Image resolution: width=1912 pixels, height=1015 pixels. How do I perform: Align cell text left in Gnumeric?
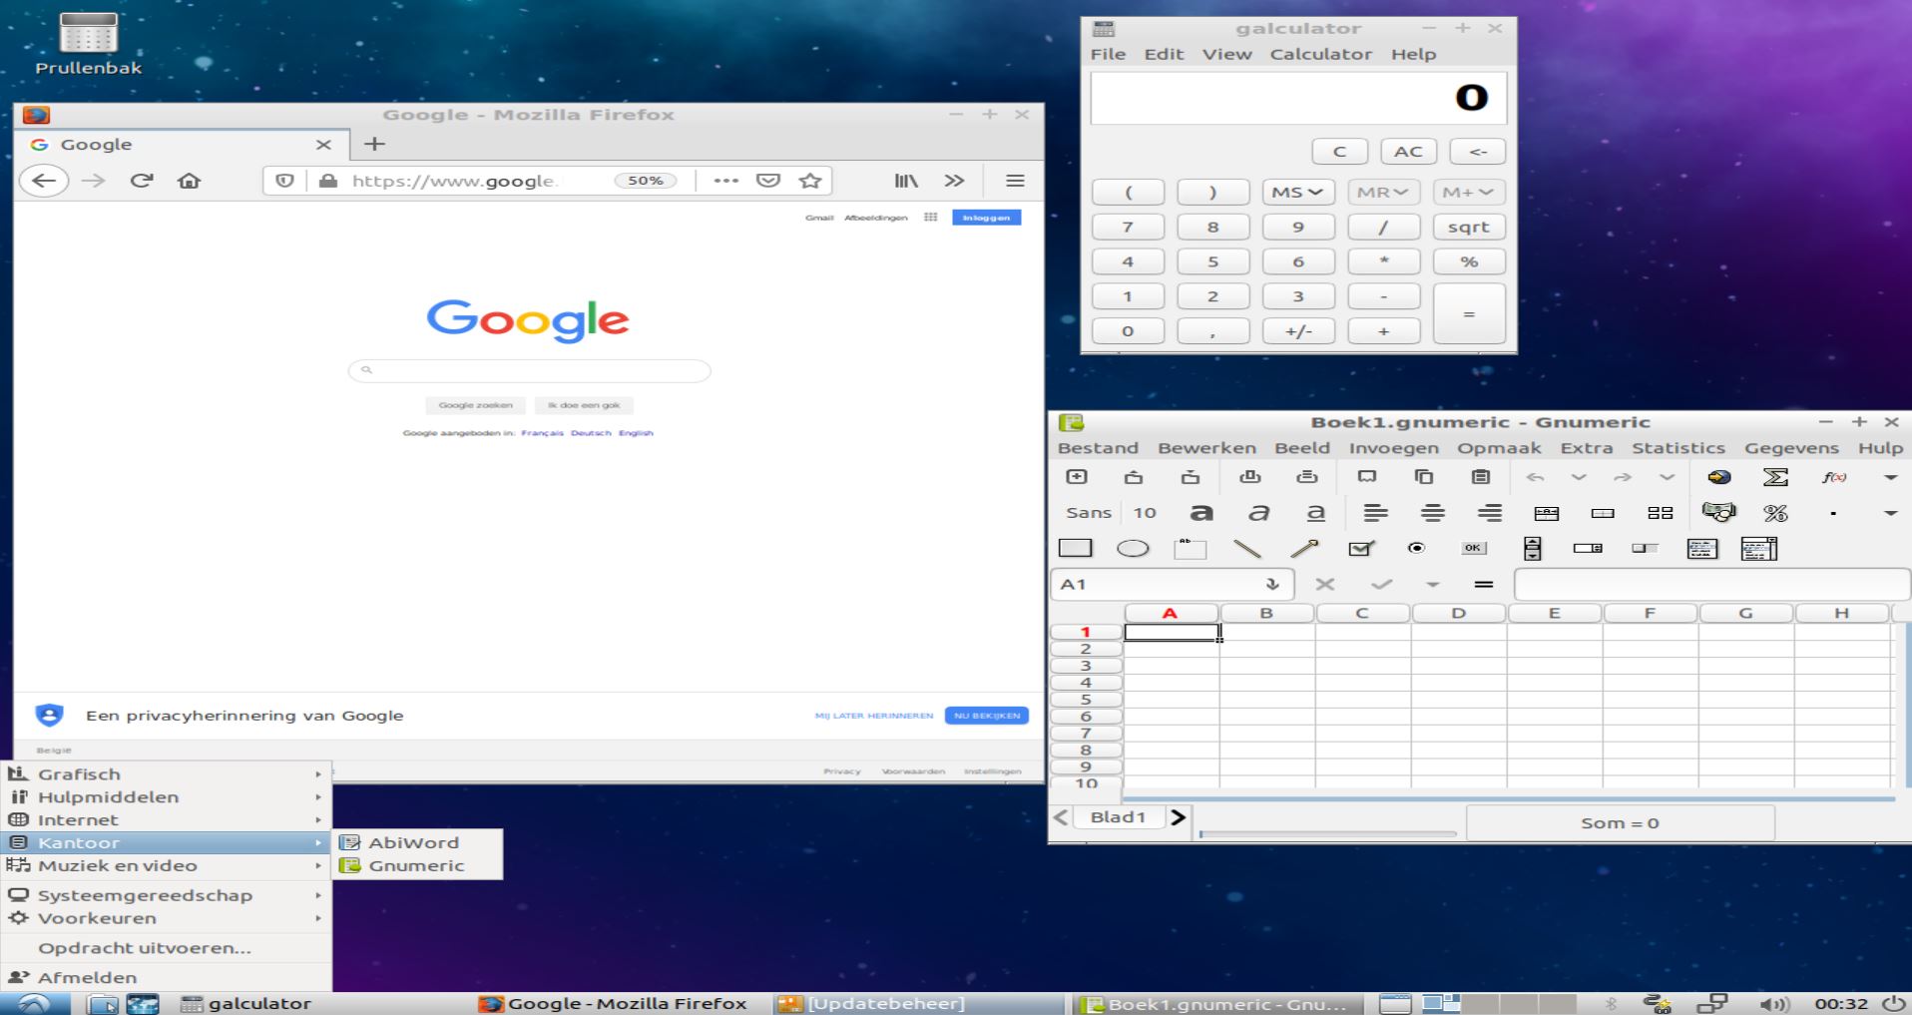pos(1375,513)
